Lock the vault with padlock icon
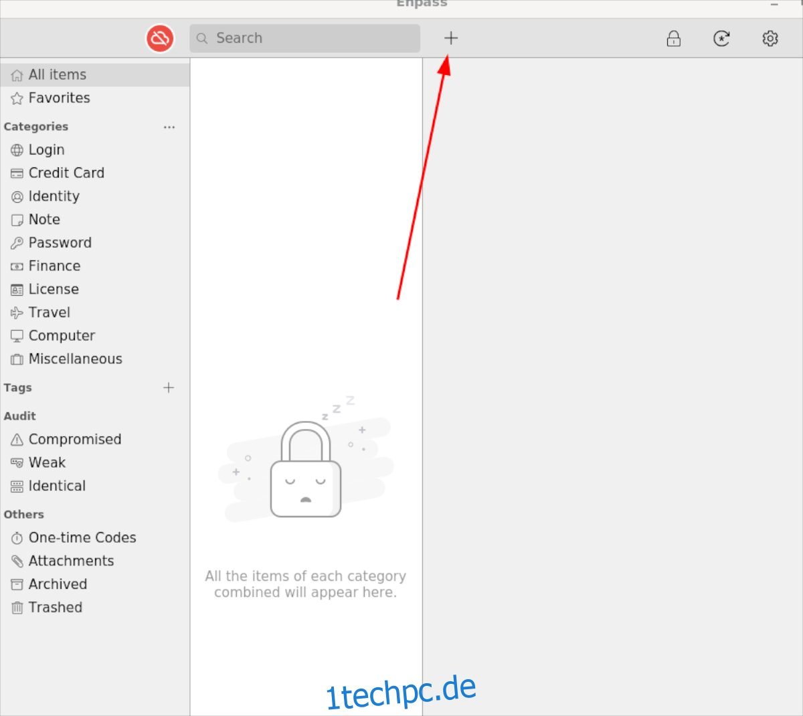Image resolution: width=803 pixels, height=716 pixels. tap(674, 39)
